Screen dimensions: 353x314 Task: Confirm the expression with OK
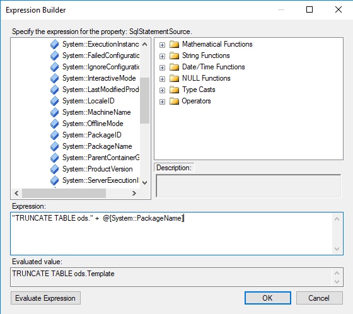pyautogui.click(x=268, y=298)
